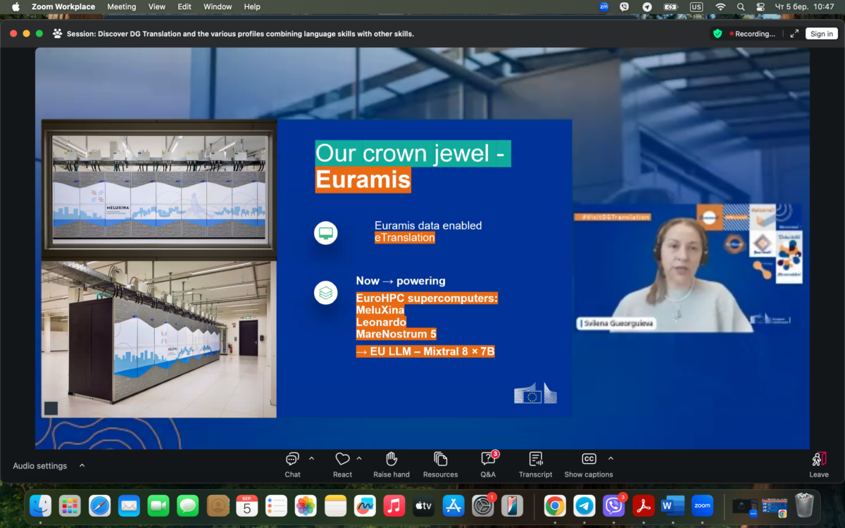The width and height of the screenshot is (845, 528).
Task: Open macOS Control Center in menu bar
Action: pyautogui.click(x=760, y=7)
